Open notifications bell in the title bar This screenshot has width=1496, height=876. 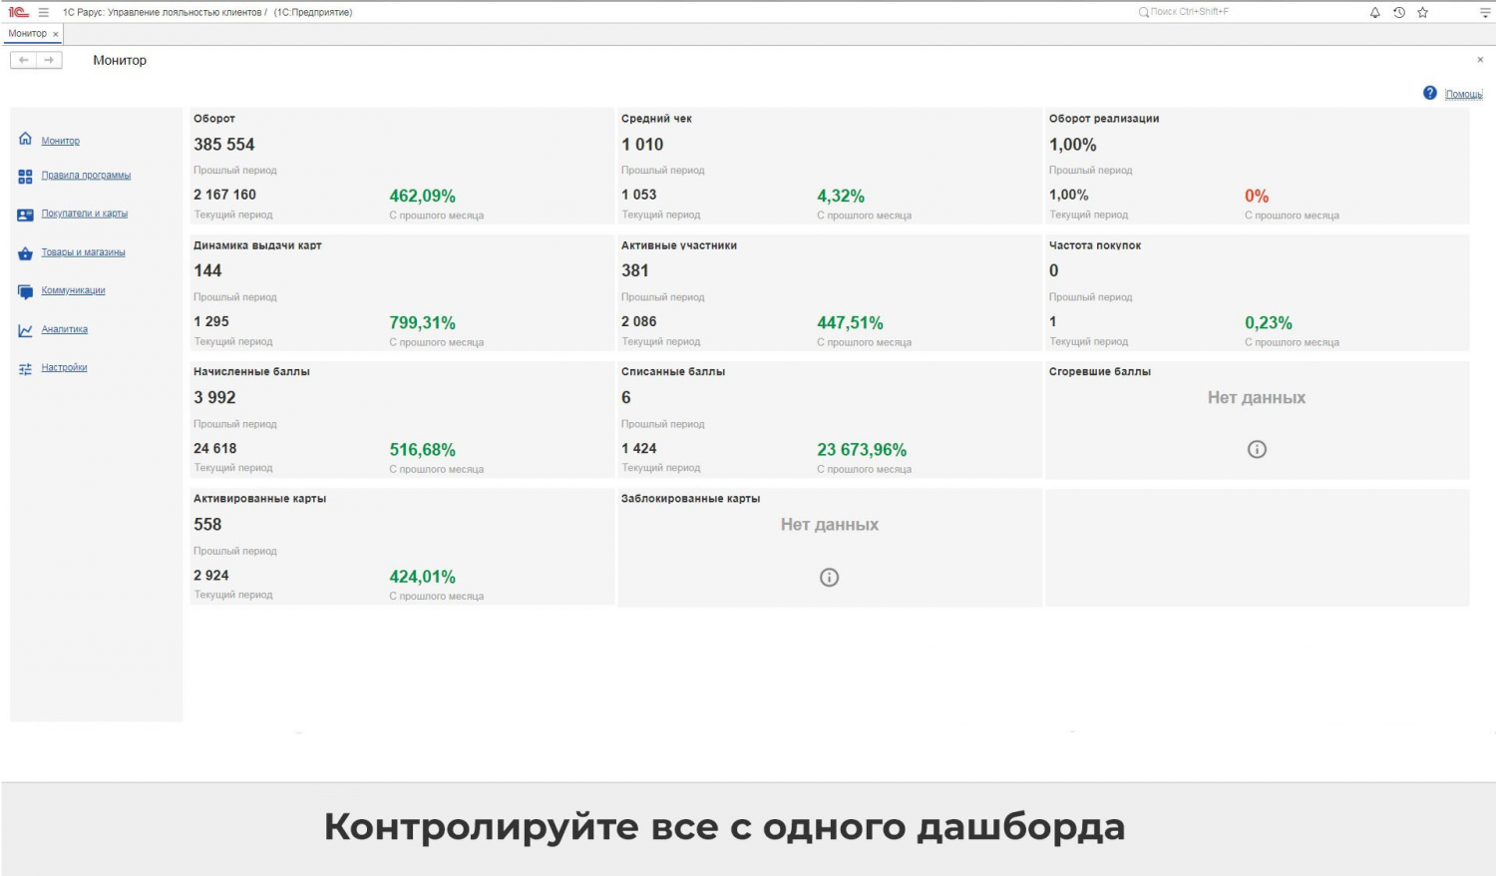1374,13
